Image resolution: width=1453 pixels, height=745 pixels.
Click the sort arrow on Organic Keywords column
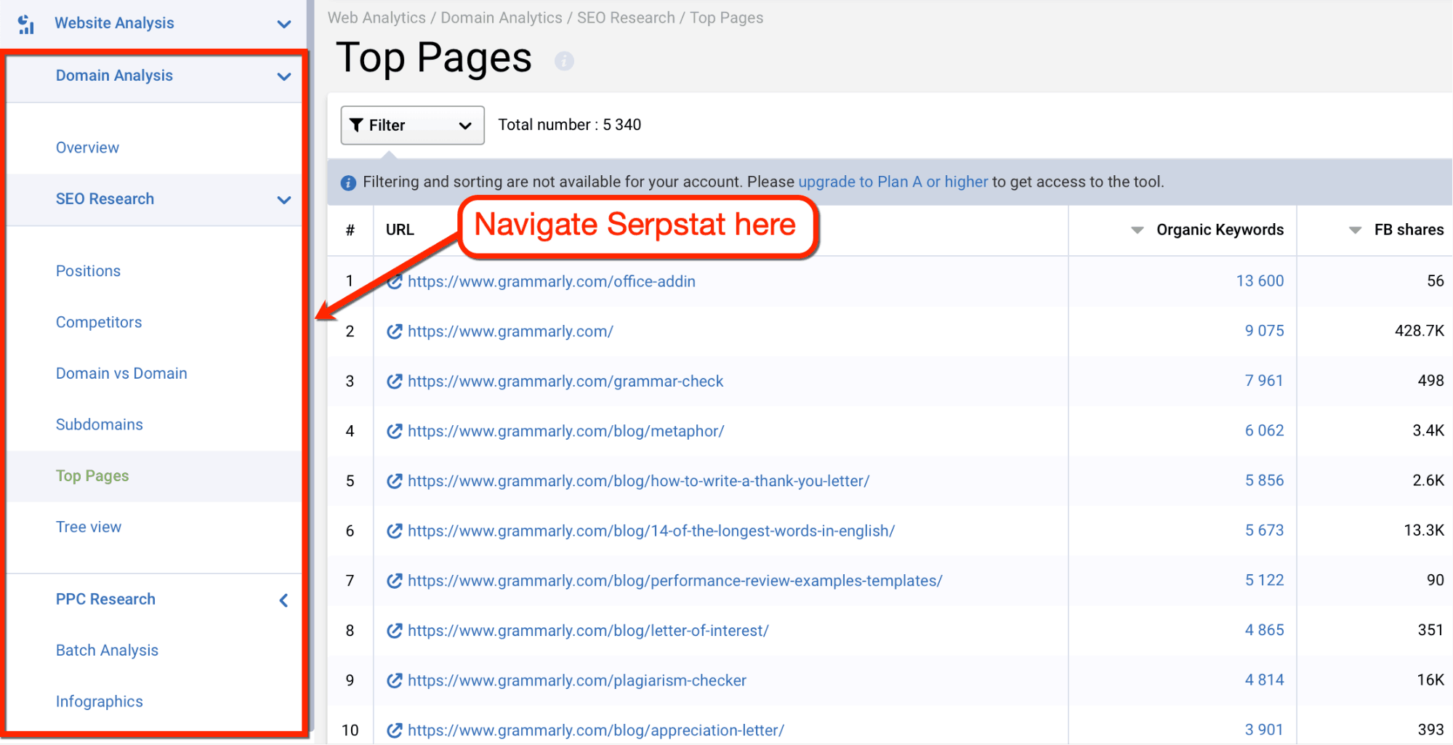pos(1137,230)
